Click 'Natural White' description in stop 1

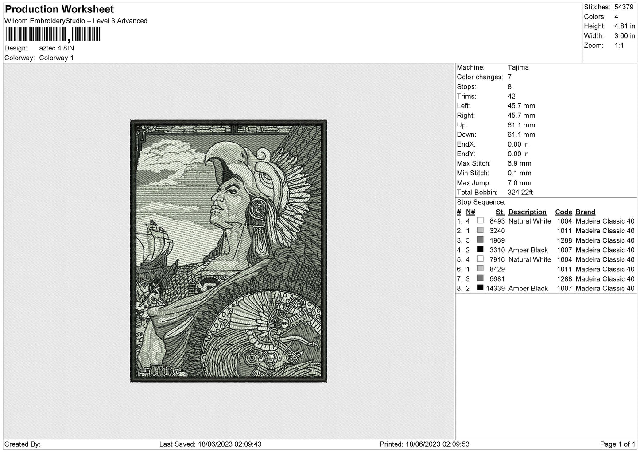pyautogui.click(x=530, y=221)
